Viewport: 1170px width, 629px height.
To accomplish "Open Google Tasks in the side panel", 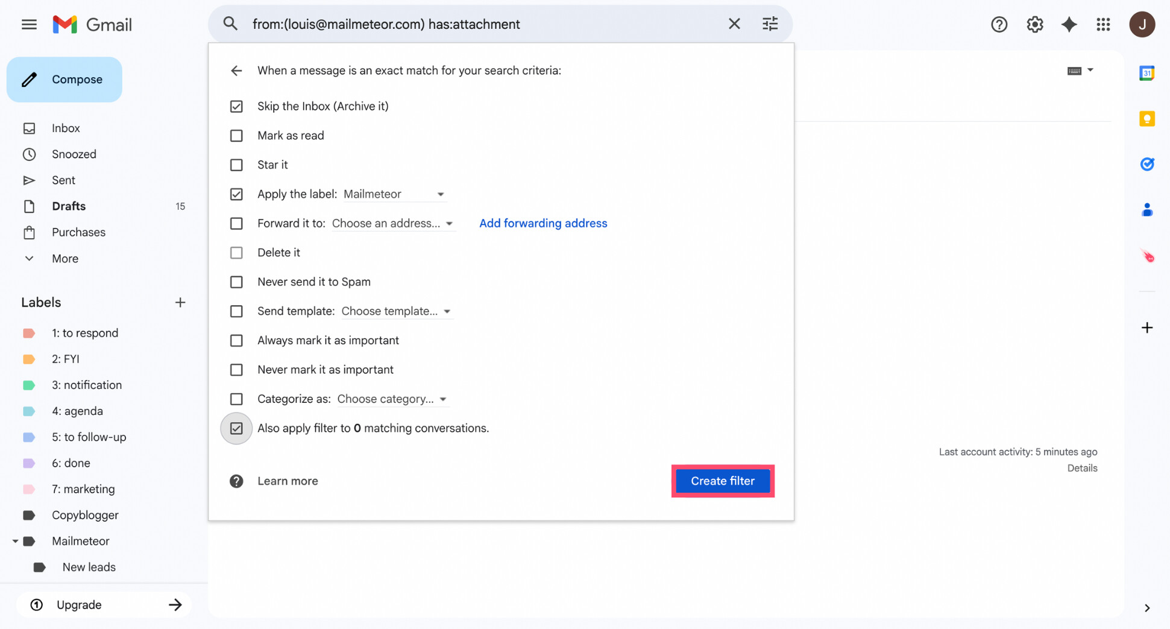I will pyautogui.click(x=1147, y=163).
